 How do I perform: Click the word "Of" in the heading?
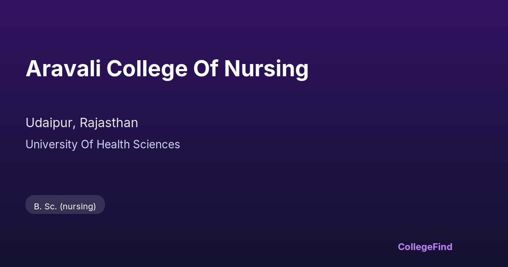[205, 69]
